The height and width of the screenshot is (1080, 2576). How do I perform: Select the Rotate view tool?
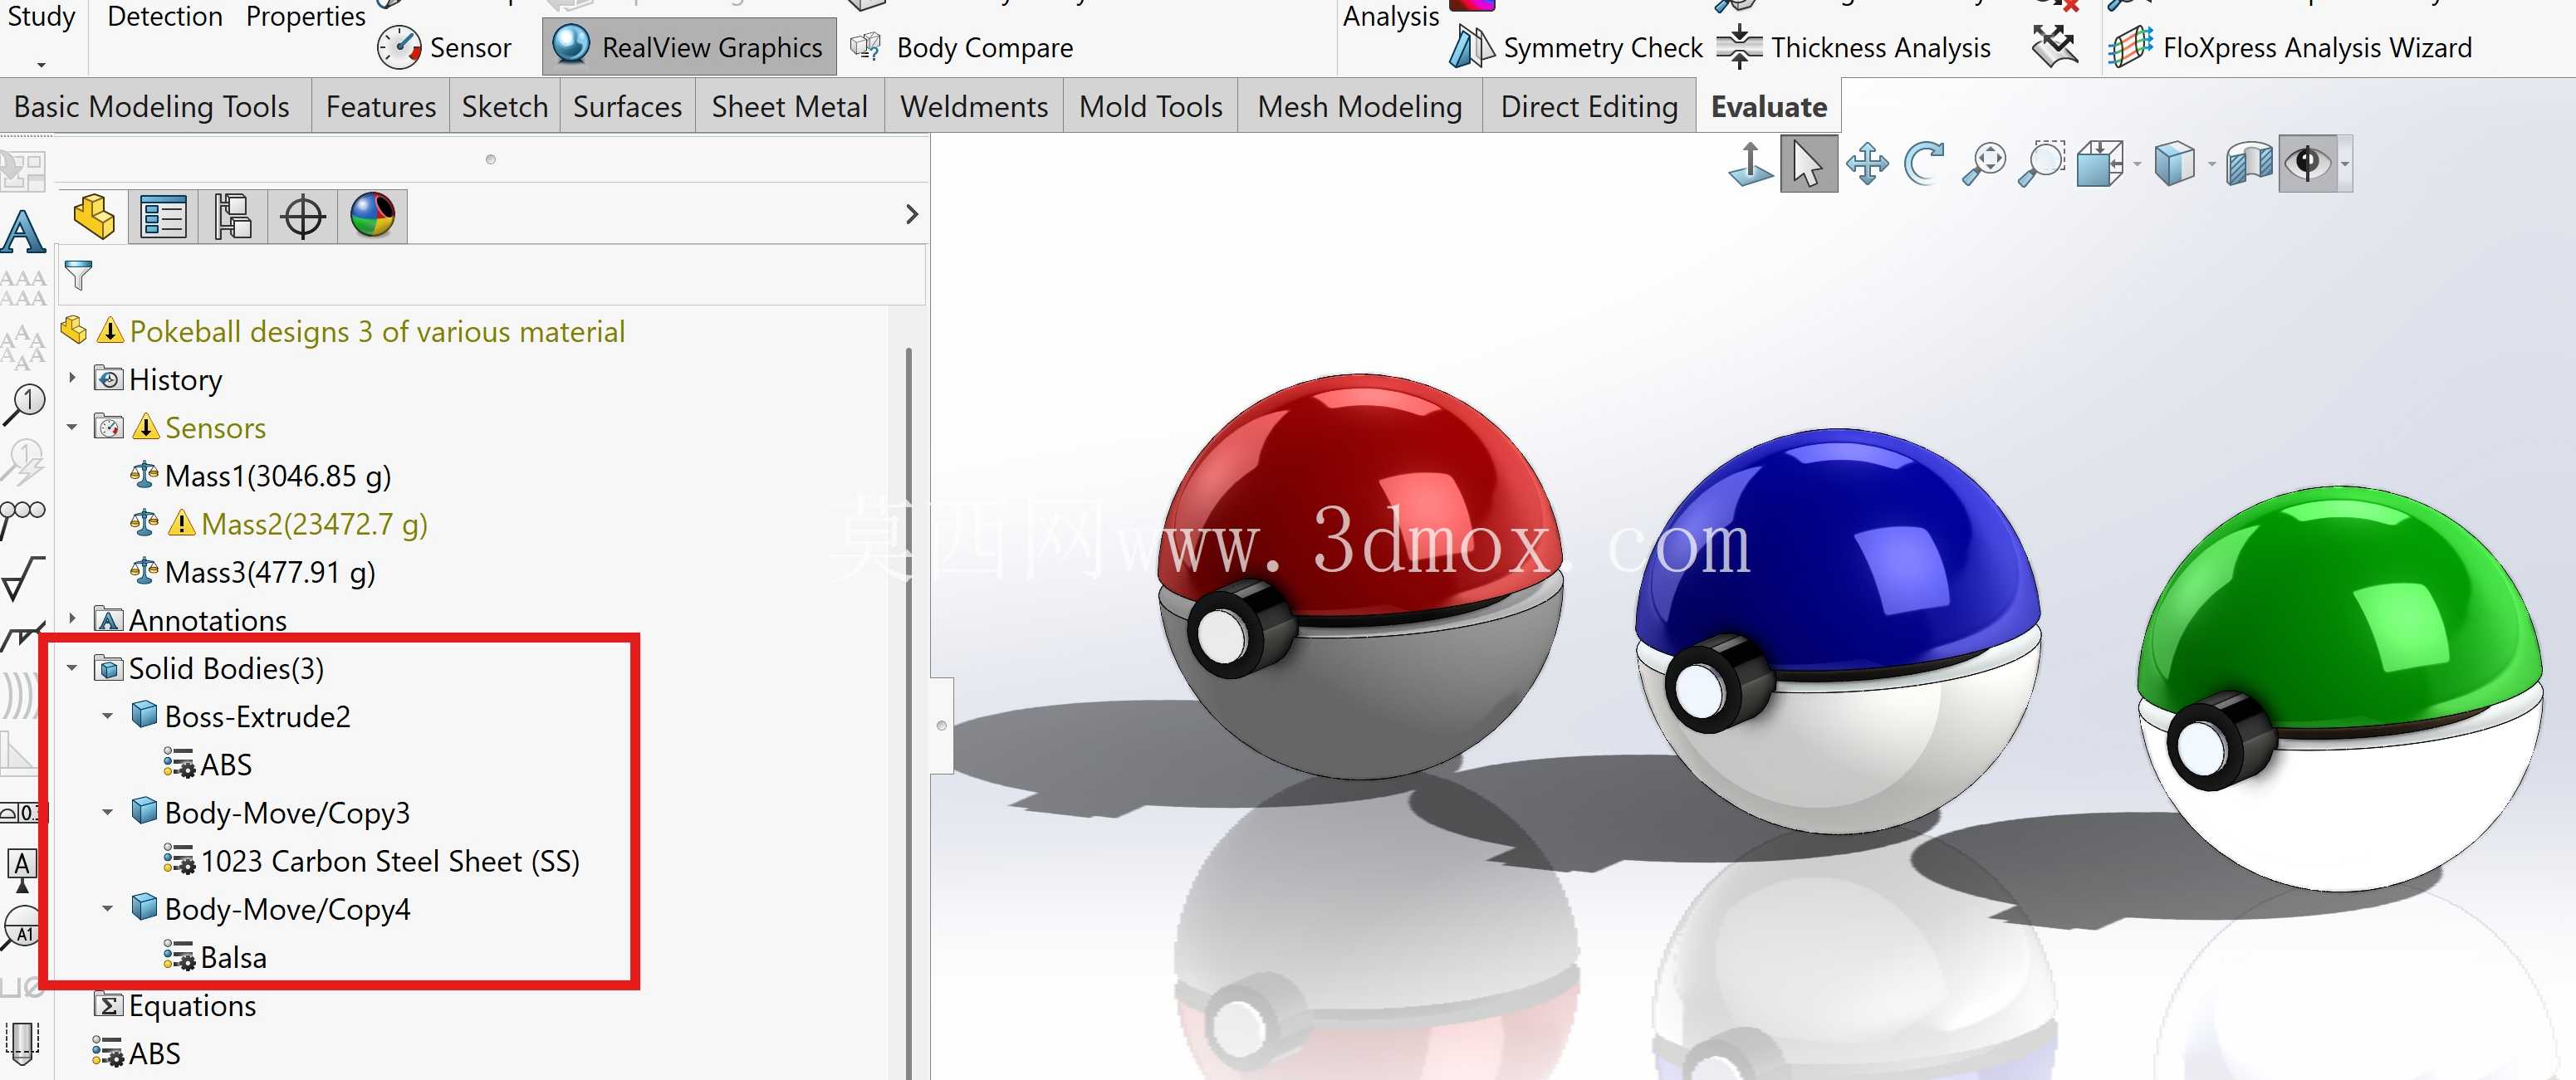point(1925,163)
